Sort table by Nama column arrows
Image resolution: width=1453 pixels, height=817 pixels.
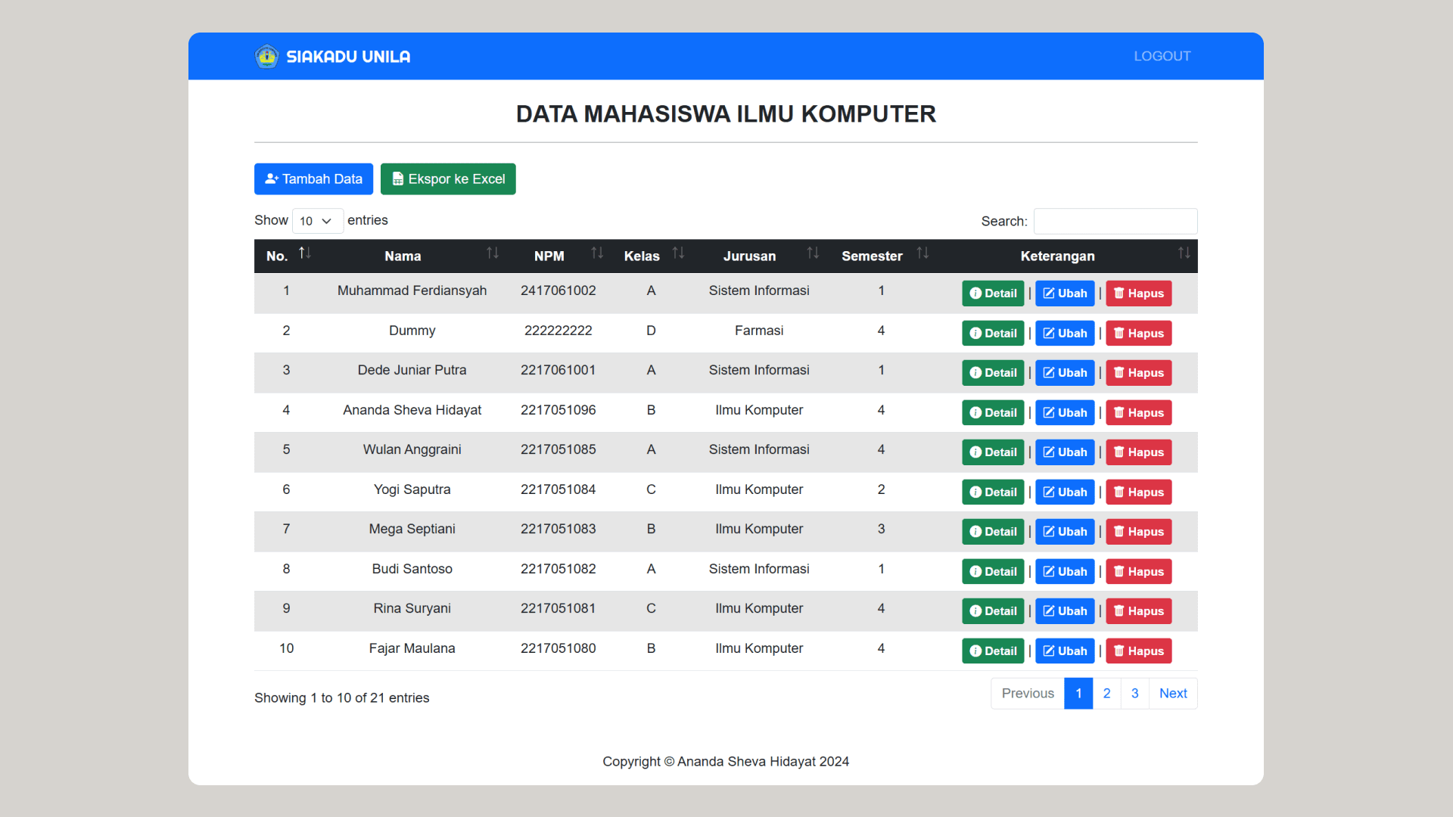point(492,253)
